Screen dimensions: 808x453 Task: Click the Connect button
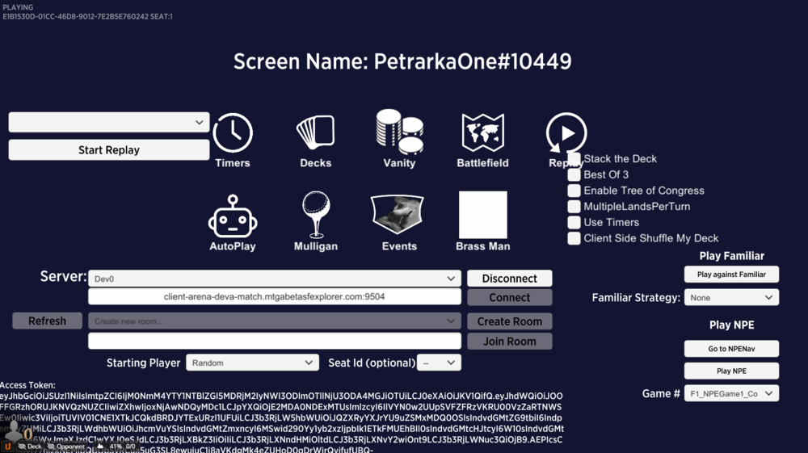coord(509,297)
